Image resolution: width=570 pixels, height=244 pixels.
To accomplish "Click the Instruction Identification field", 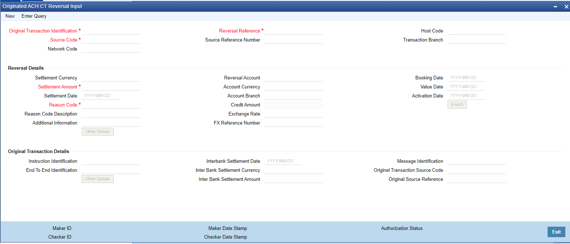I will click(x=111, y=161).
